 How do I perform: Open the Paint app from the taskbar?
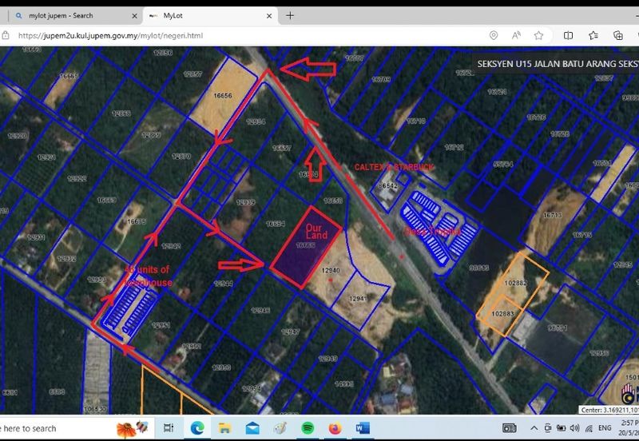tap(280, 428)
